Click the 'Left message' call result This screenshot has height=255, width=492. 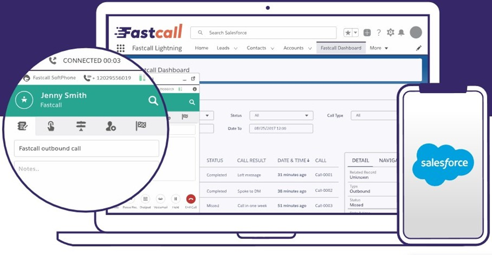(249, 175)
